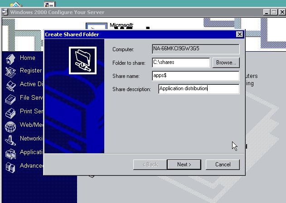Screen dimensions: 286x203
Task: Click the Computer name field
Action: click(195, 49)
